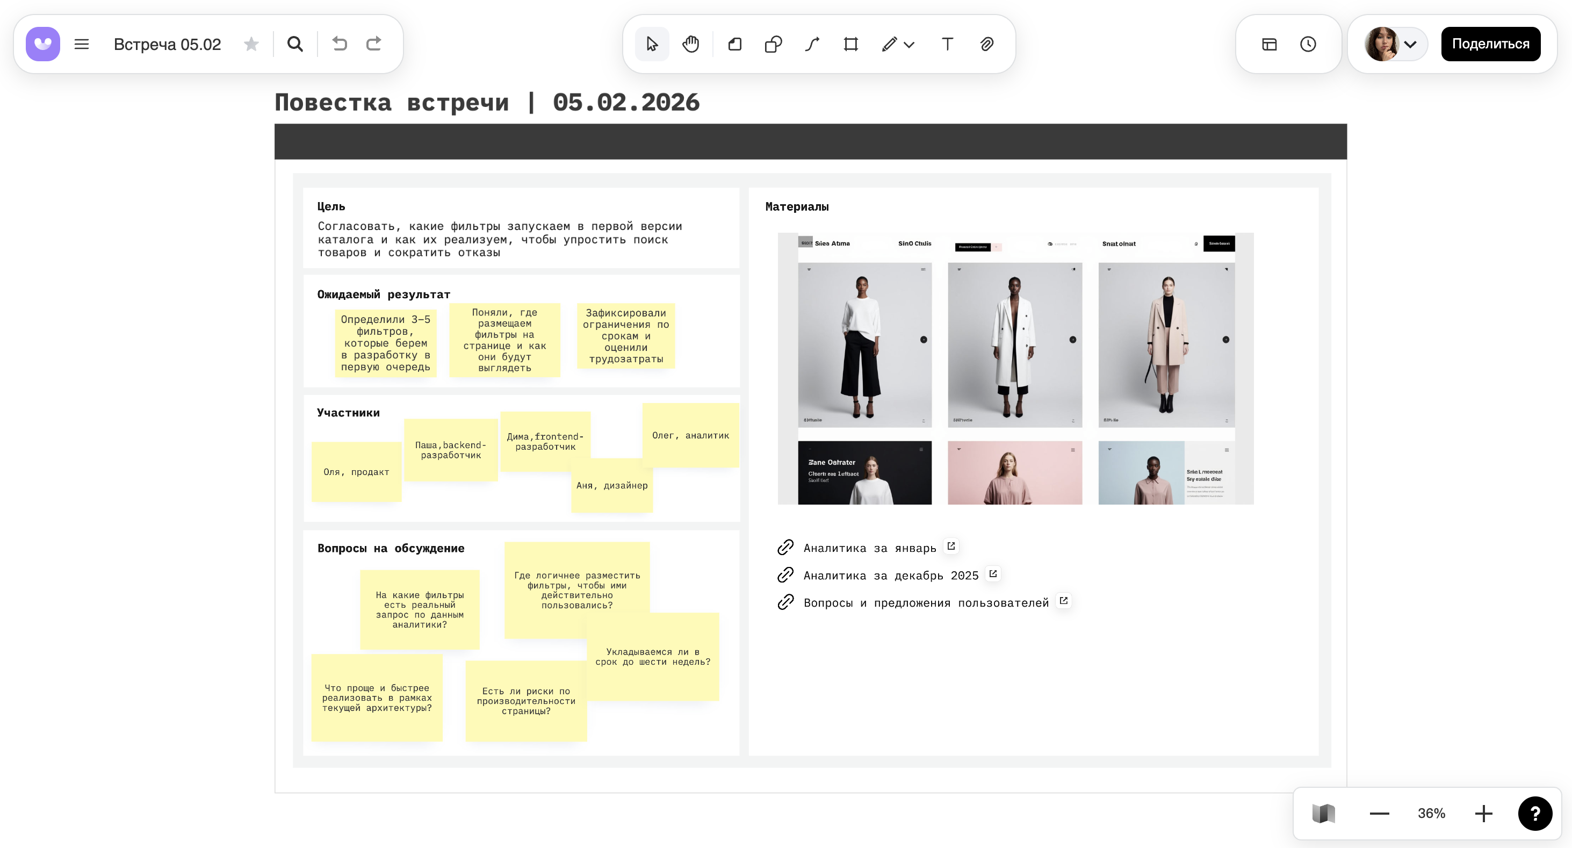Open the templates panel icon

(x=1270, y=44)
